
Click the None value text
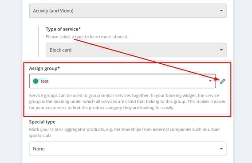39,149
